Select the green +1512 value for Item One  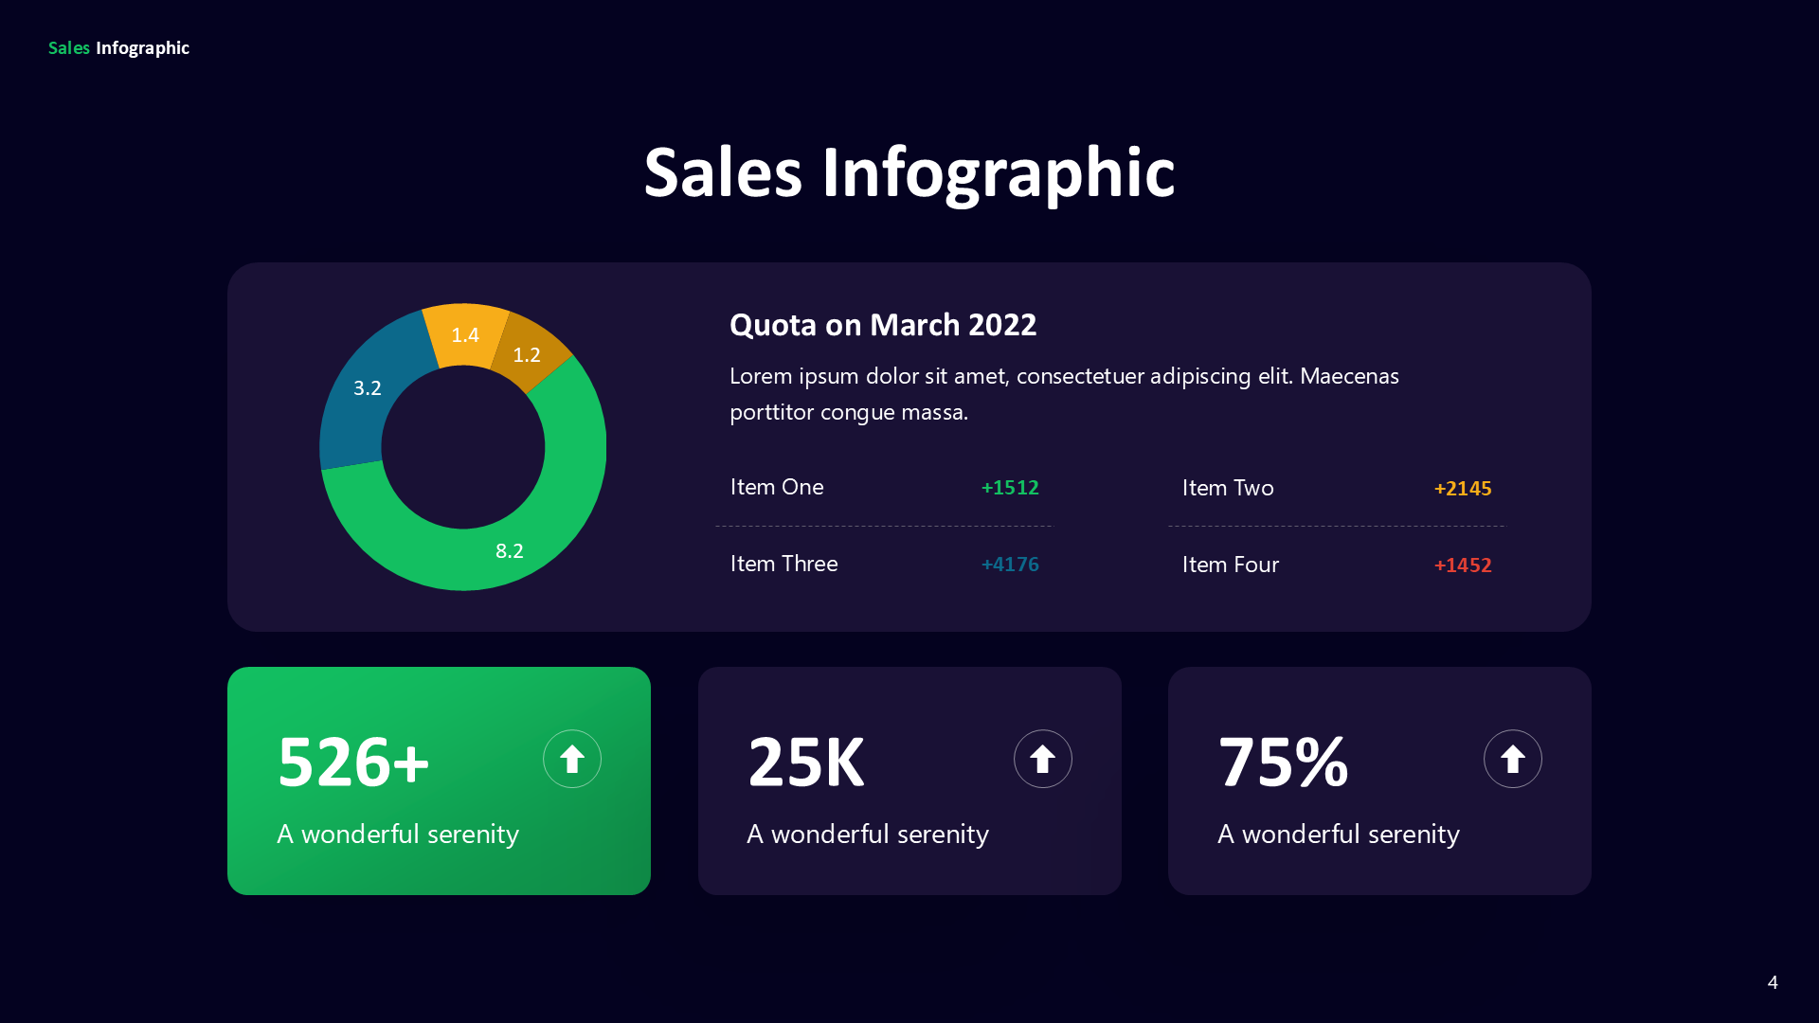click(x=1009, y=487)
